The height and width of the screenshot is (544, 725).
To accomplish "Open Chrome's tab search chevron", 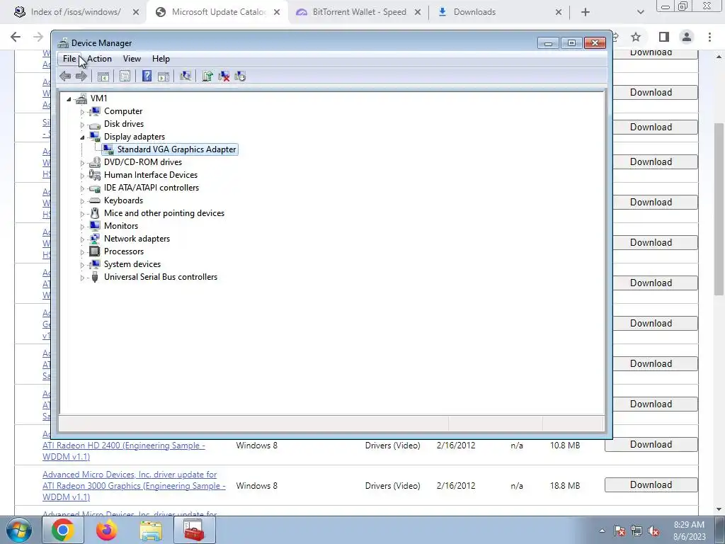I will pos(640,12).
